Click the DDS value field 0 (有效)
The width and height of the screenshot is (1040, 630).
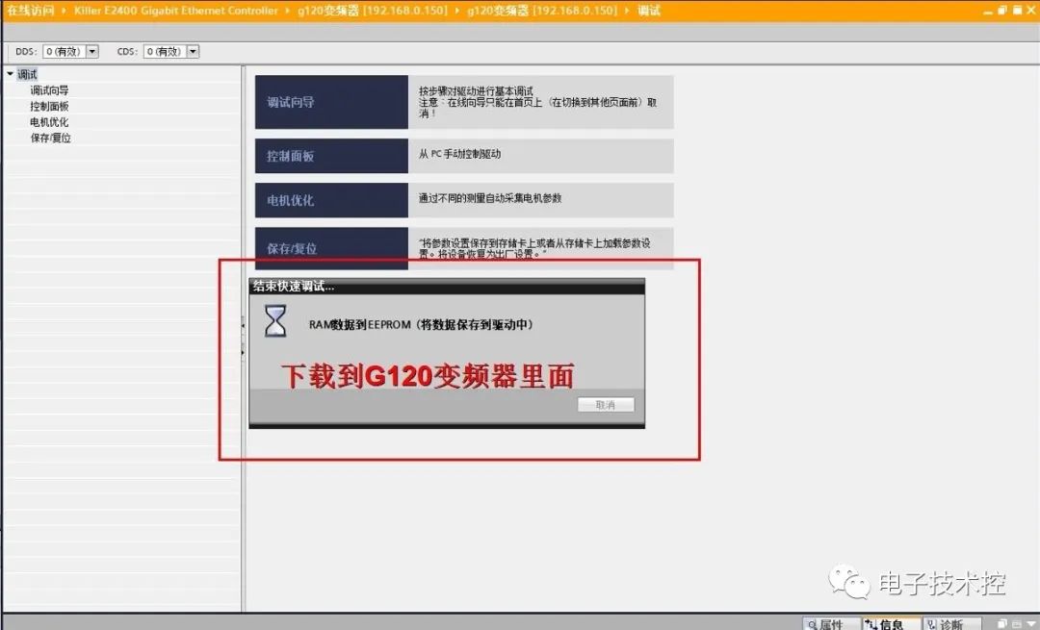click(x=65, y=51)
